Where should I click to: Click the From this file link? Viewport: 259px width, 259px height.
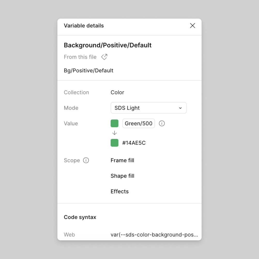[80, 57]
